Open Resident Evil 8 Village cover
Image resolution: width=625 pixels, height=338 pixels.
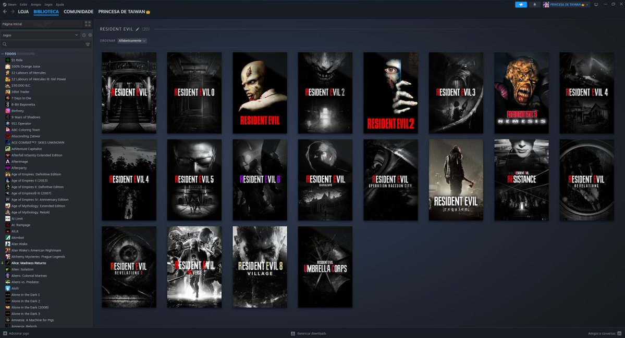coord(260,267)
